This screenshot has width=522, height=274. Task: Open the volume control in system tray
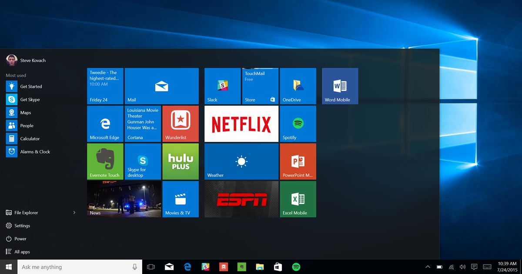click(462, 267)
